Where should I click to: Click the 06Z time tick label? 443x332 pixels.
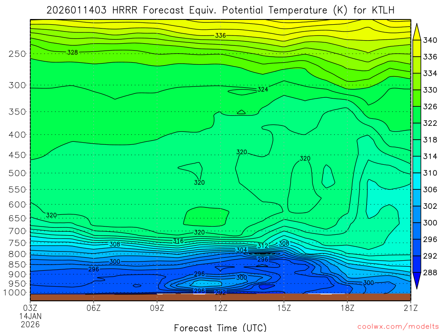tap(93, 308)
